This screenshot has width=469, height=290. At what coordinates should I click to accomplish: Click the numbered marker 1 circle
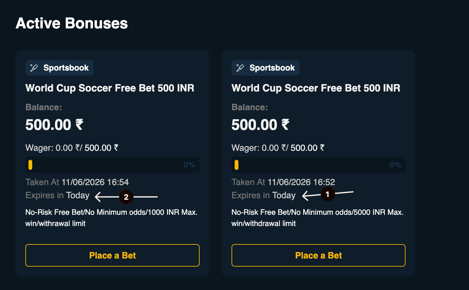pyautogui.click(x=328, y=194)
